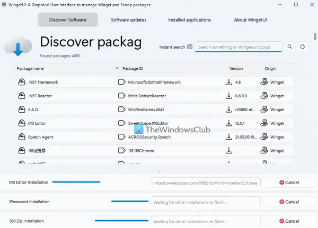This screenshot has height=228, width=318.
Task: Click the ID tag icon for Eziriz.DotNetReactor
Action: coord(121,96)
